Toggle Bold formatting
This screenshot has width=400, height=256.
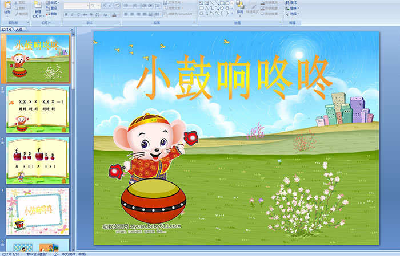pyautogui.click(x=66, y=14)
